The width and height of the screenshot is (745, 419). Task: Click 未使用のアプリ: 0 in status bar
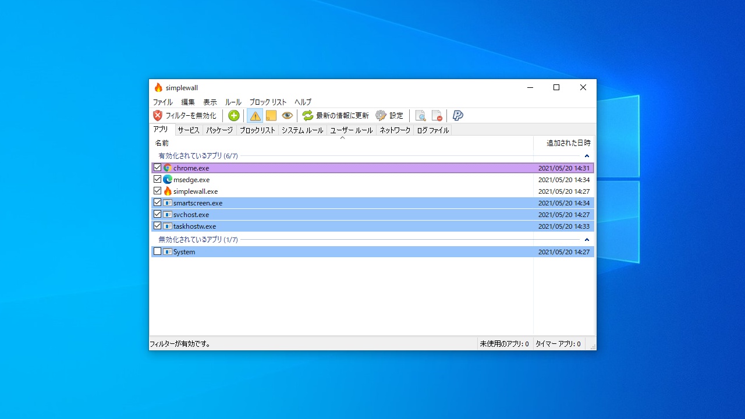coord(504,344)
